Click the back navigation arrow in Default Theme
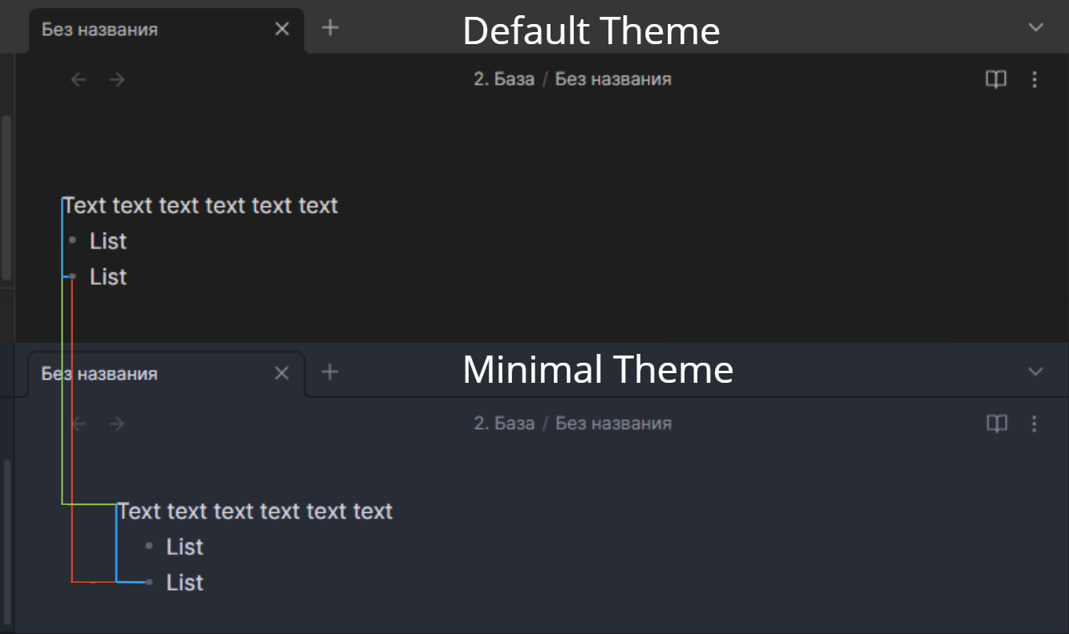The width and height of the screenshot is (1069, 634). tap(78, 79)
